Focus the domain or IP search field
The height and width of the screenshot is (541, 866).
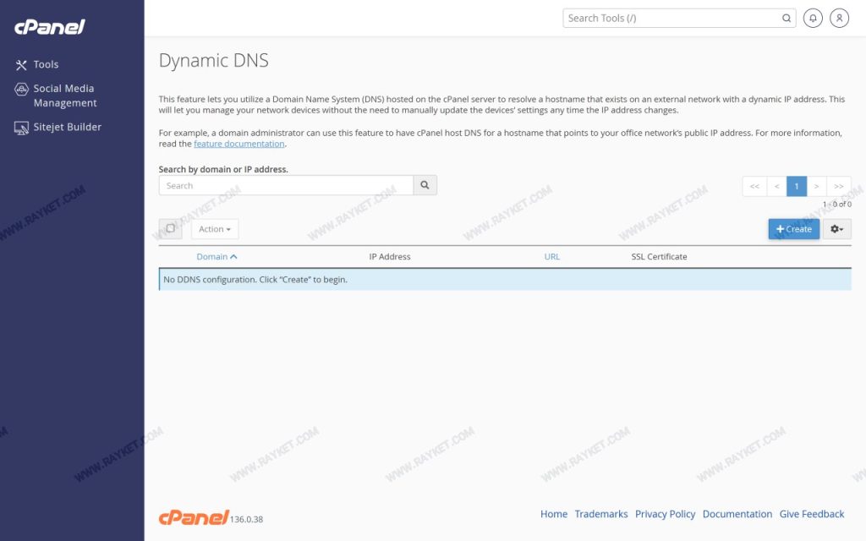[x=286, y=185]
